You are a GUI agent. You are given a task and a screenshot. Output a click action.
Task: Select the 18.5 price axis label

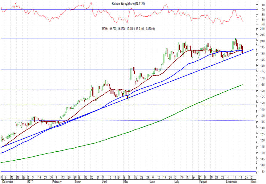pyautogui.click(x=263, y=60)
